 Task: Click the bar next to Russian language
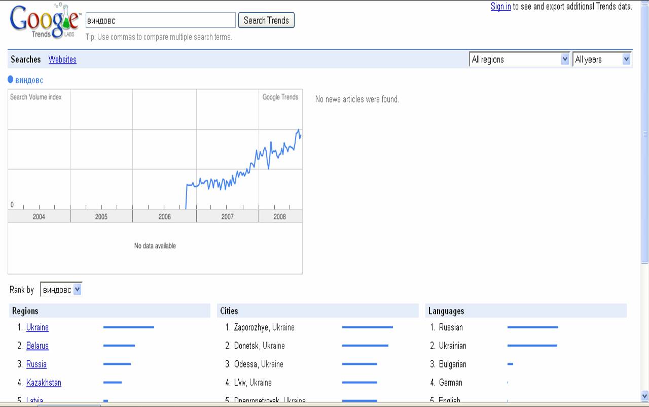(x=533, y=327)
